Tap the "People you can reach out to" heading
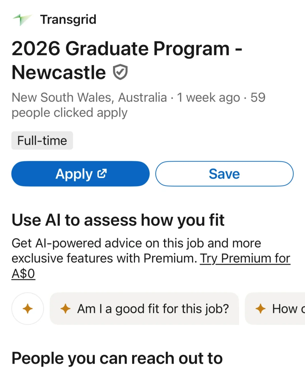The width and height of the screenshot is (305, 375). click(x=117, y=358)
